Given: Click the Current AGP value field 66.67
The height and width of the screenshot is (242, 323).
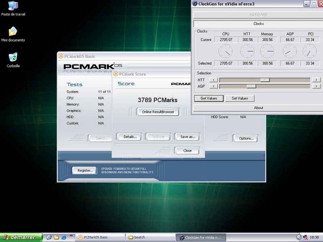Looking at the screenshot, I should [290, 40].
